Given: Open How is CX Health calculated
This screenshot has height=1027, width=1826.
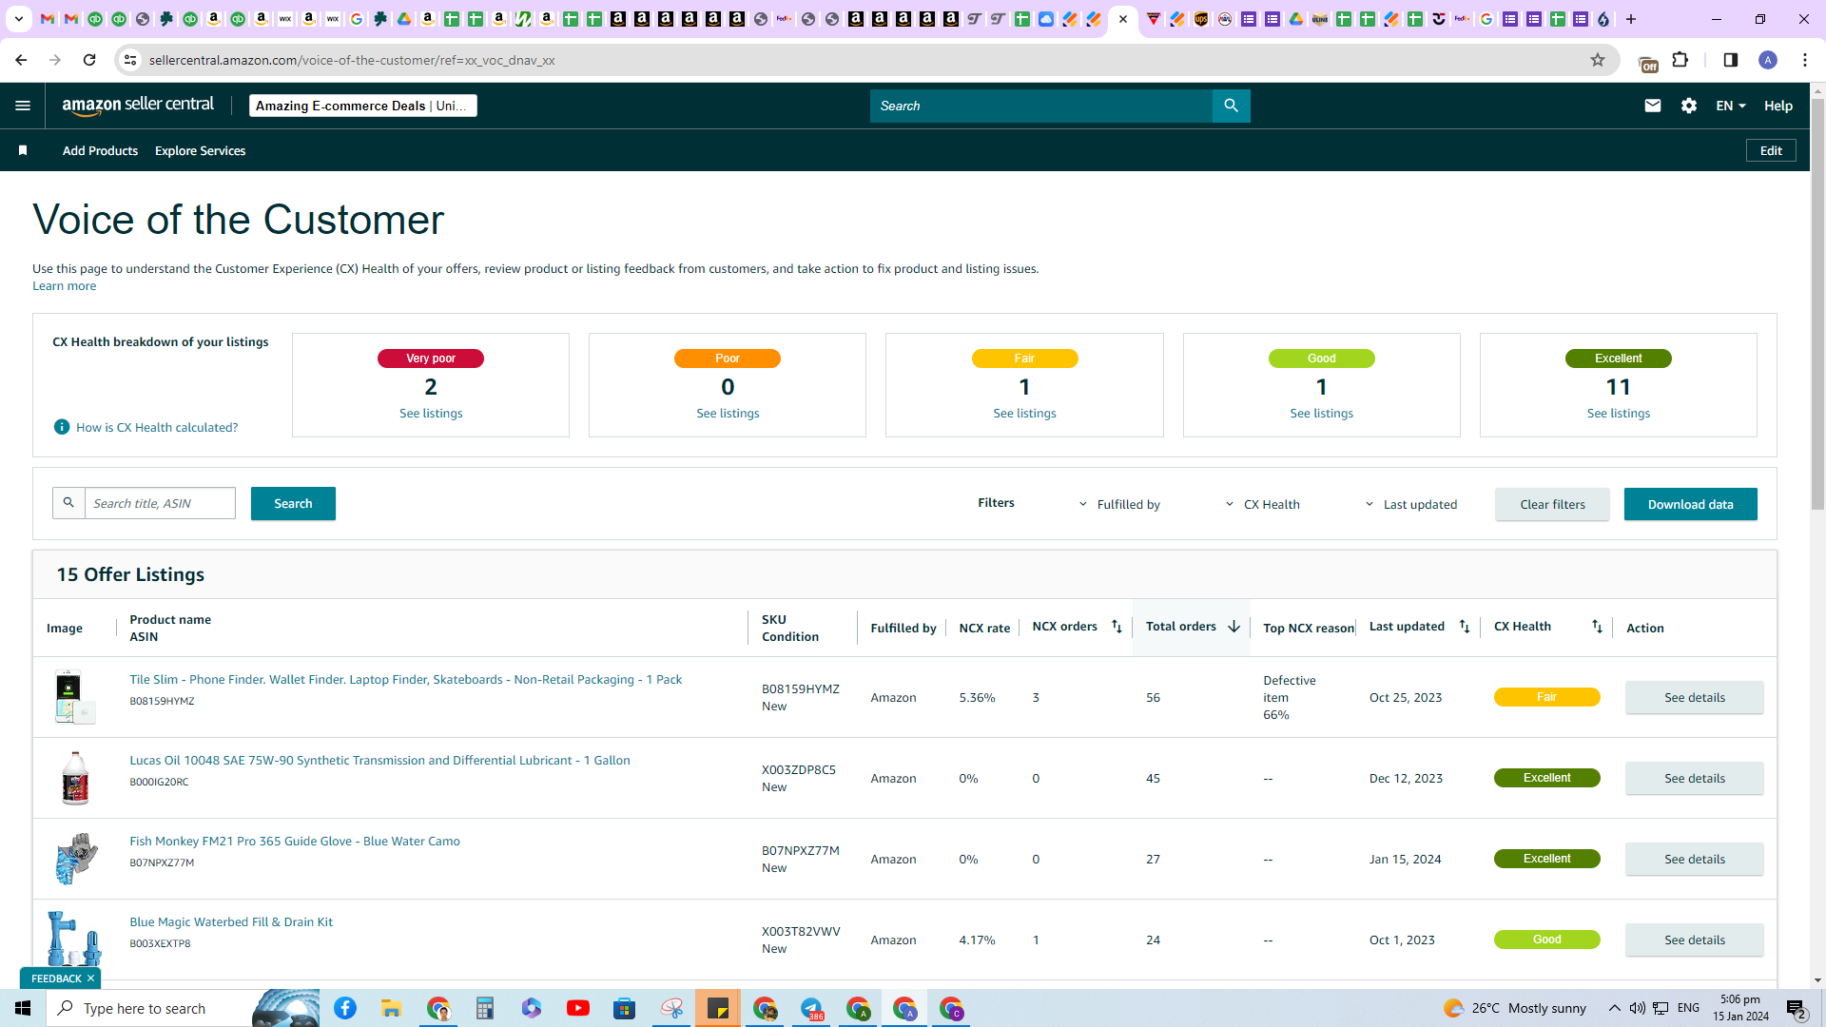Looking at the screenshot, I should (x=157, y=427).
